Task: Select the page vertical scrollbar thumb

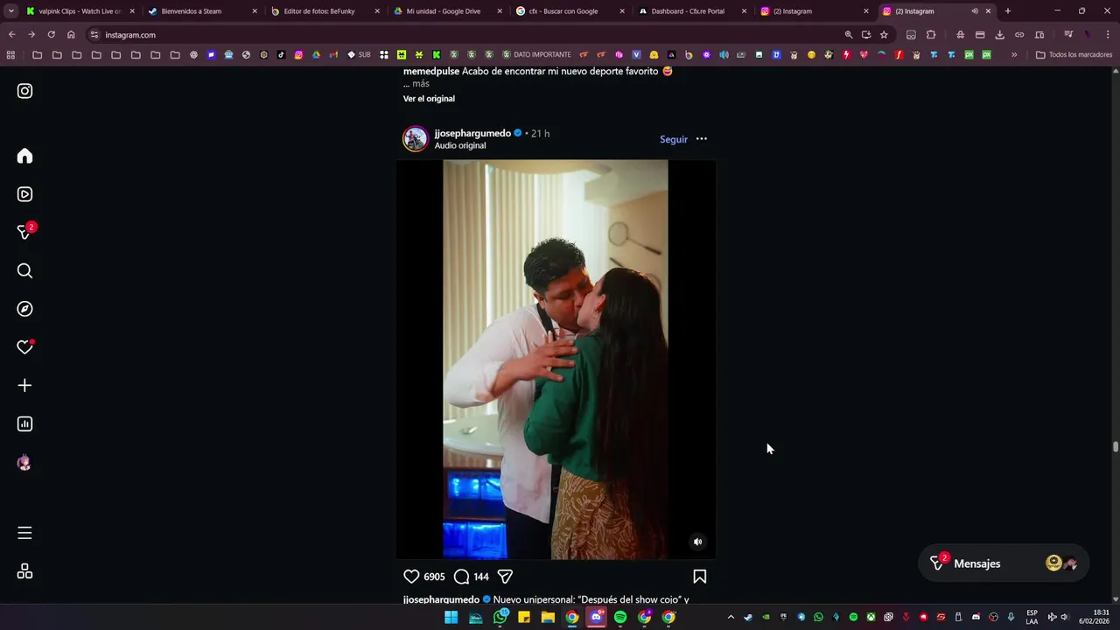Action: pos(1116,447)
